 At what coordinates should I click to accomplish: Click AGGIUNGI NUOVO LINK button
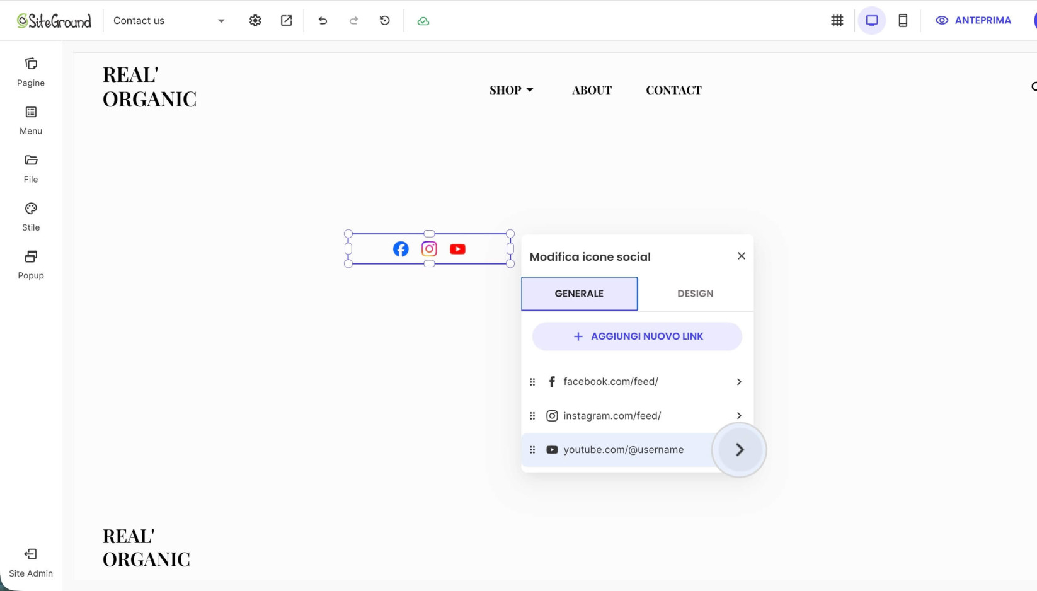click(x=637, y=336)
